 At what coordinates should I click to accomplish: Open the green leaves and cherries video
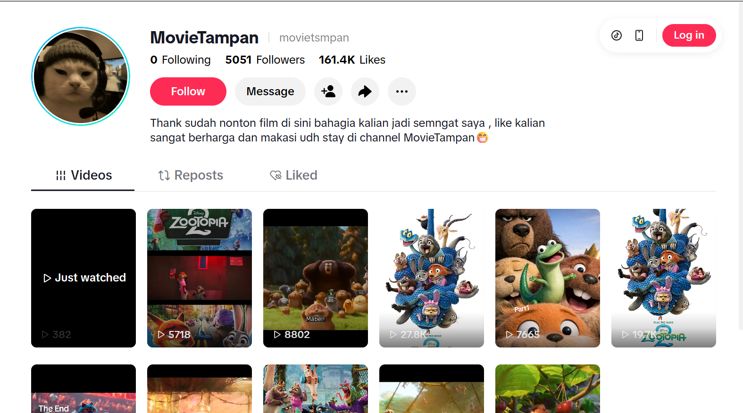click(x=548, y=389)
